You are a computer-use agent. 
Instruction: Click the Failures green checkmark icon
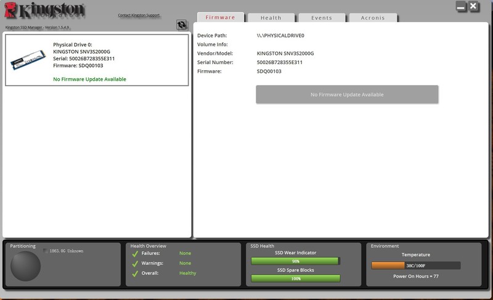[x=135, y=254]
